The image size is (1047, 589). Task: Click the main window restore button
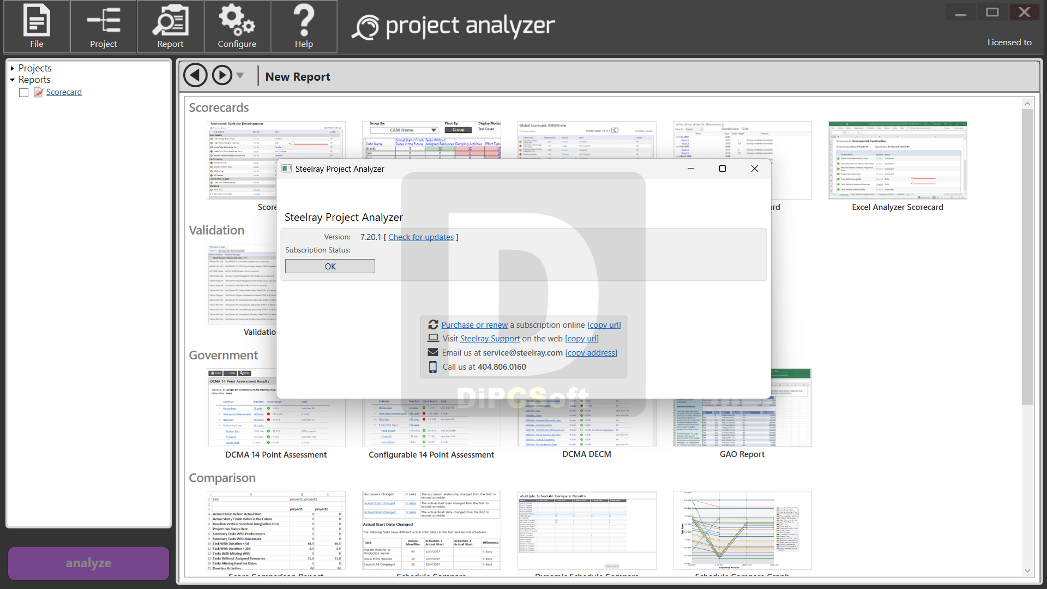tap(992, 12)
